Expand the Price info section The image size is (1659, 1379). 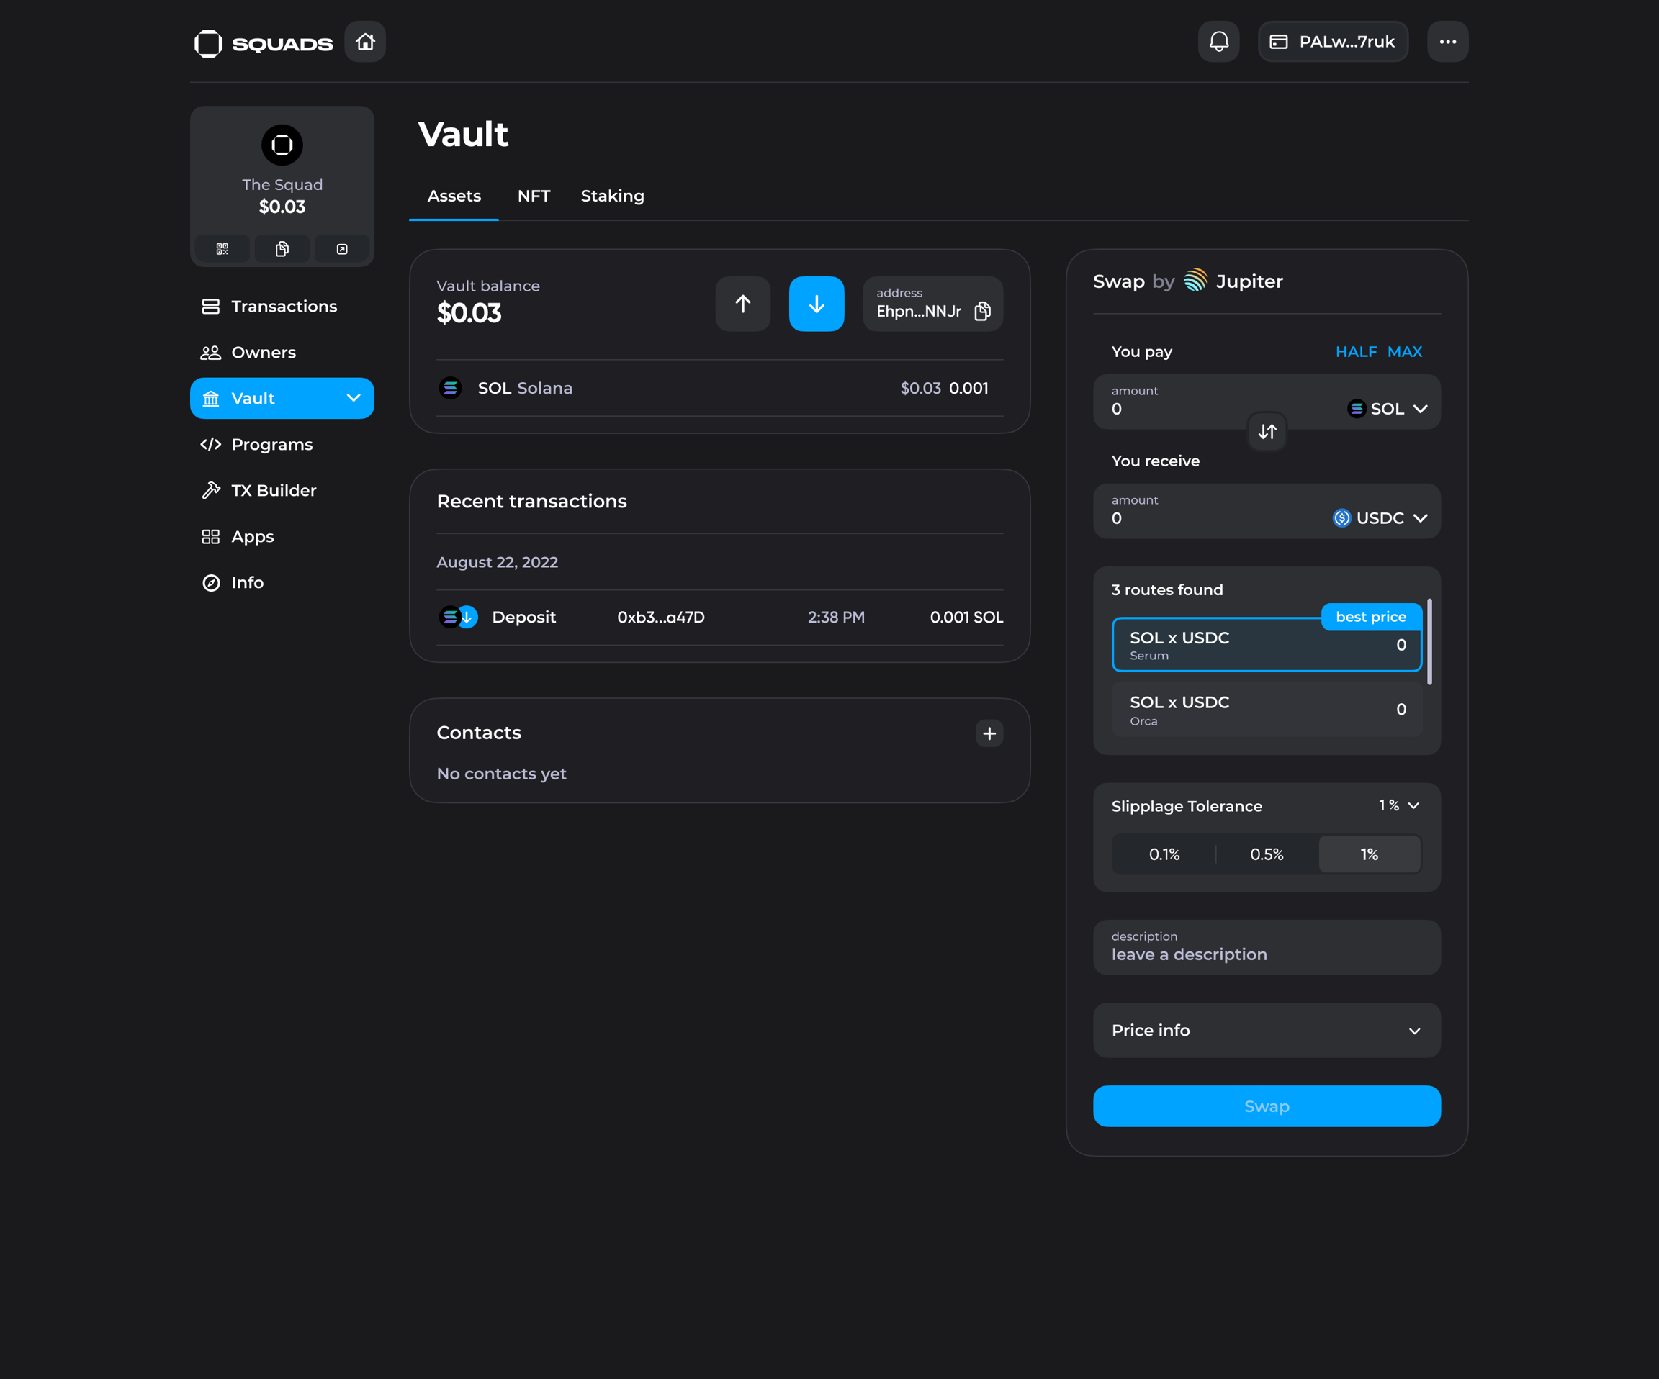(x=1266, y=1031)
